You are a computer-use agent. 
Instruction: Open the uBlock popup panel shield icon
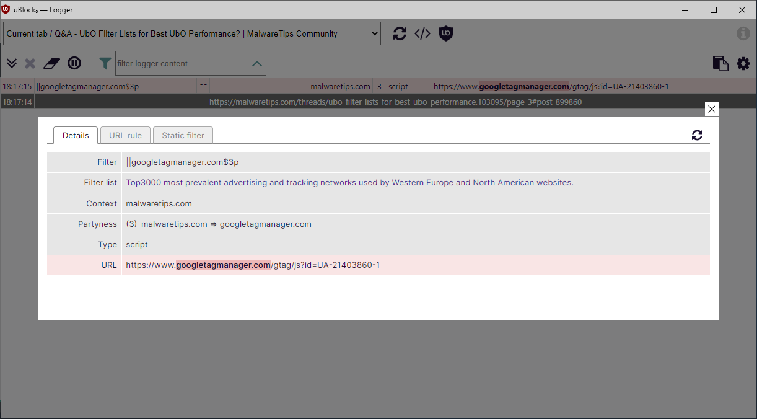446,33
